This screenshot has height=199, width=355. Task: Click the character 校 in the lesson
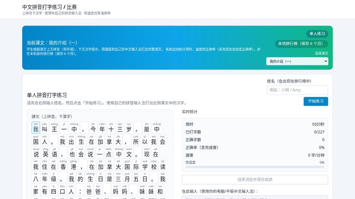[154, 165]
